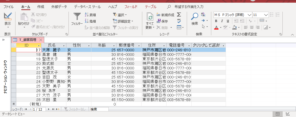
Task: Open the 住所 column dropdown arrow
Action: click(164, 45)
